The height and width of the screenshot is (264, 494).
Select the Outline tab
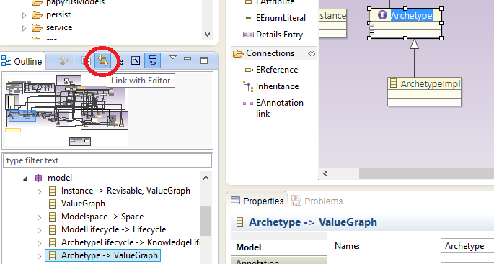coord(22,61)
